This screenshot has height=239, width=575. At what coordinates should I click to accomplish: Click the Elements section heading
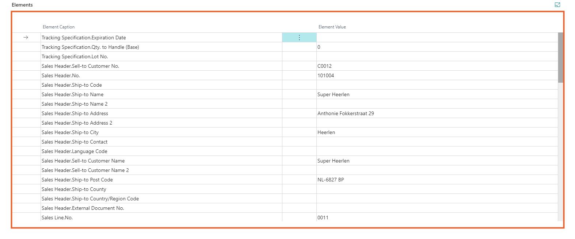(x=22, y=5)
